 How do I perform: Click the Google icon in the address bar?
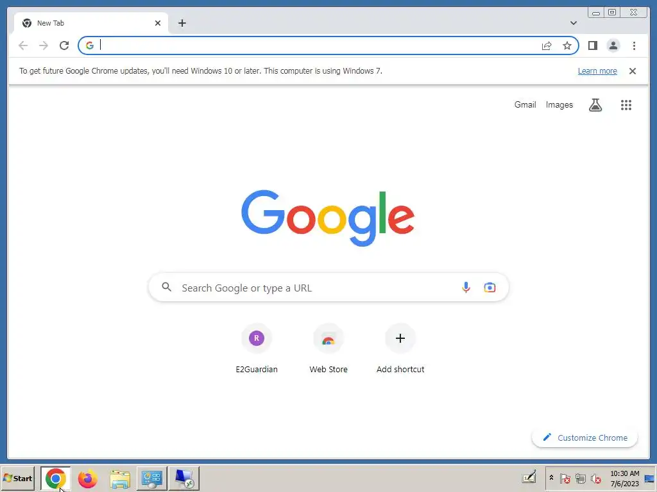(x=90, y=45)
